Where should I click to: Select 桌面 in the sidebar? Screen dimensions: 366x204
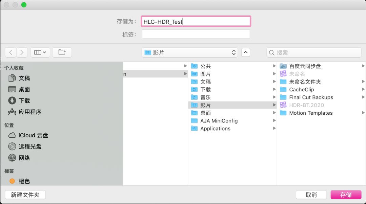[24, 89]
